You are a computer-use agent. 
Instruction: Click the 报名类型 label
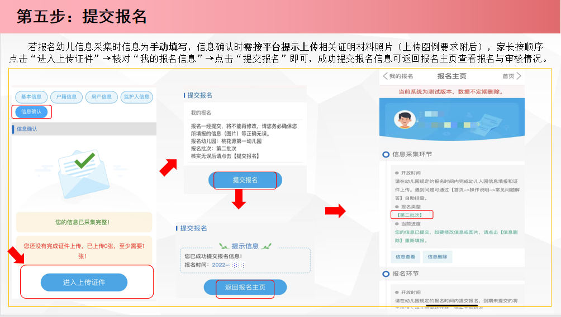coord(411,207)
